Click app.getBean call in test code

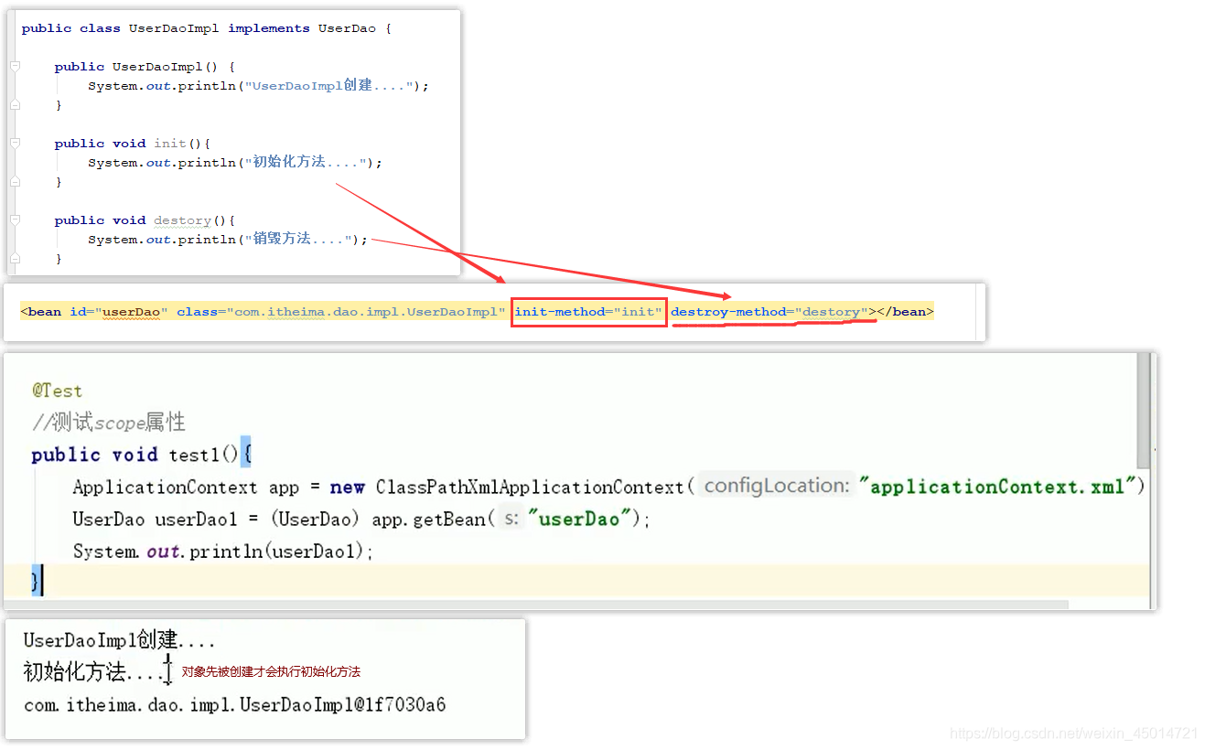[433, 520]
